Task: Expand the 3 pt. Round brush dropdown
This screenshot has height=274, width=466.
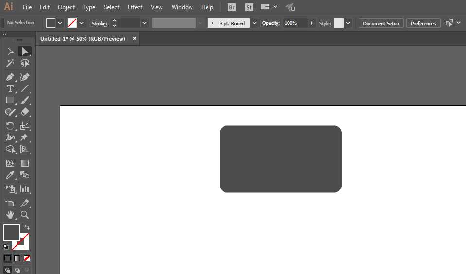Action: click(x=255, y=23)
